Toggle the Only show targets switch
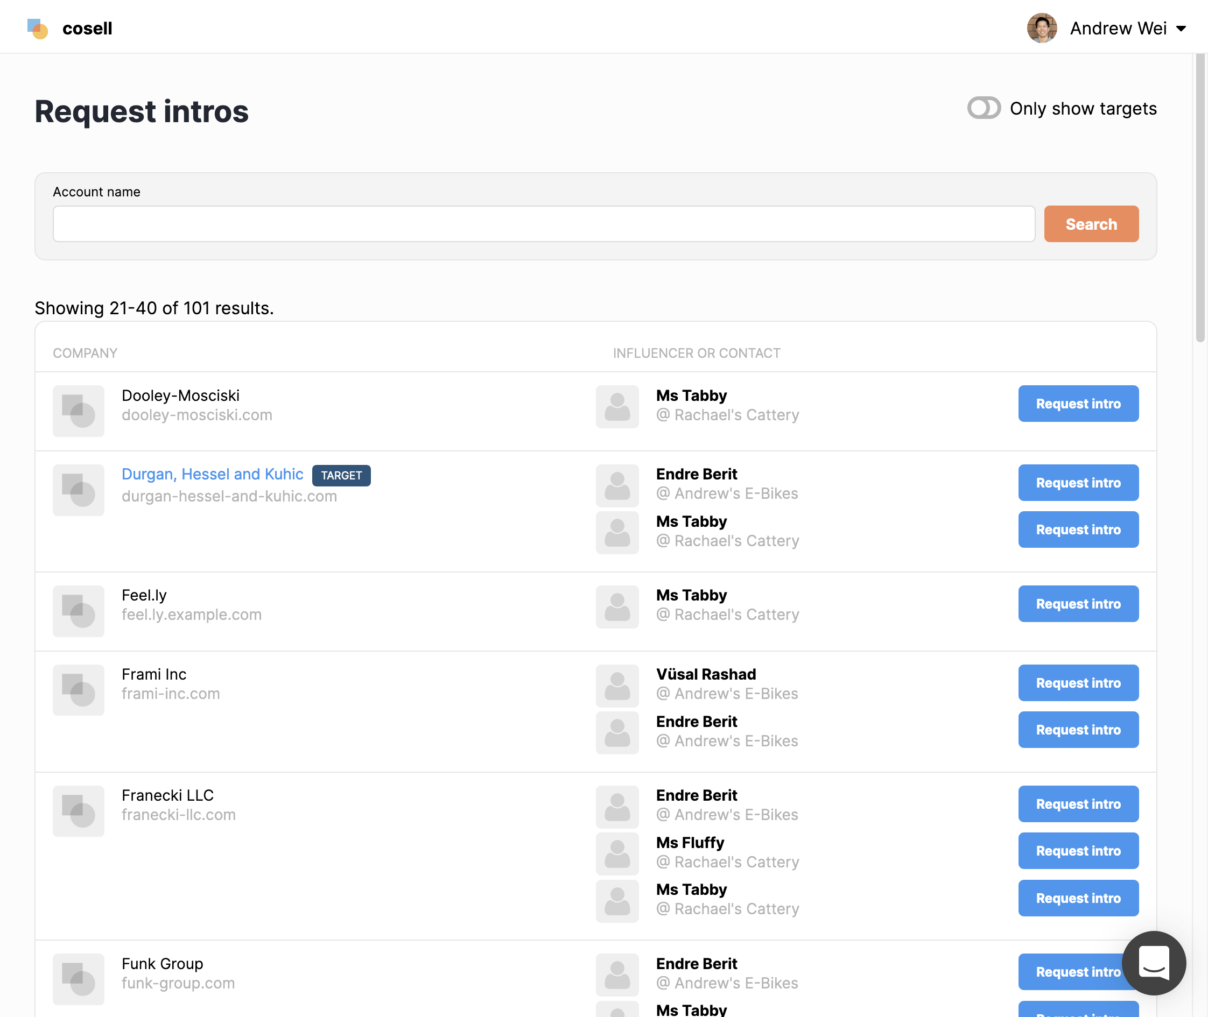 point(984,108)
